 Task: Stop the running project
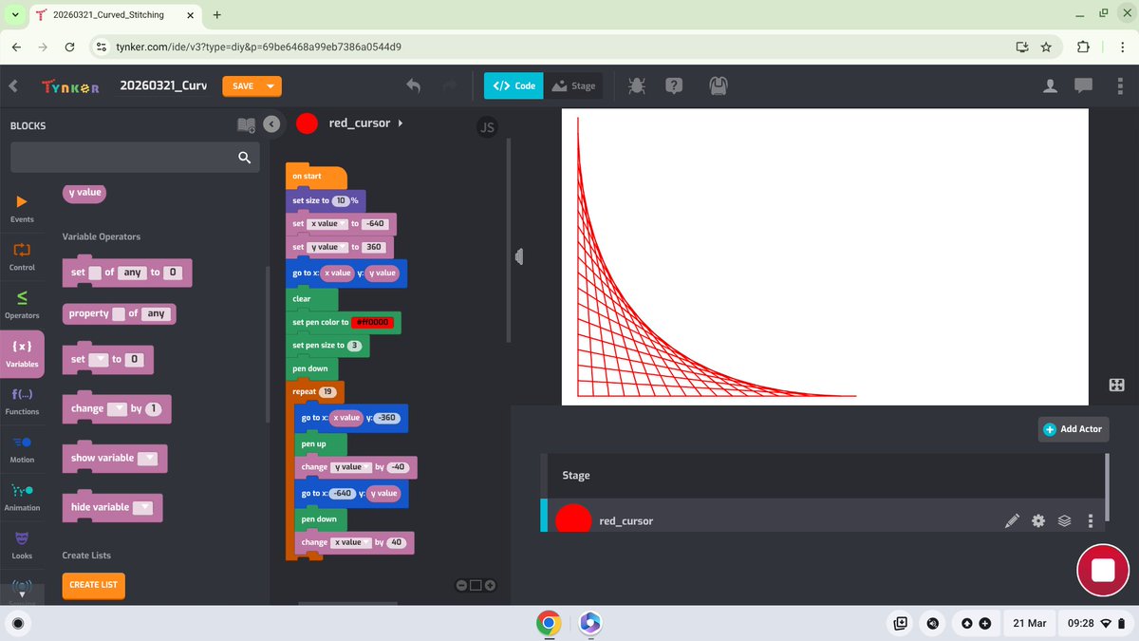coord(1102,571)
